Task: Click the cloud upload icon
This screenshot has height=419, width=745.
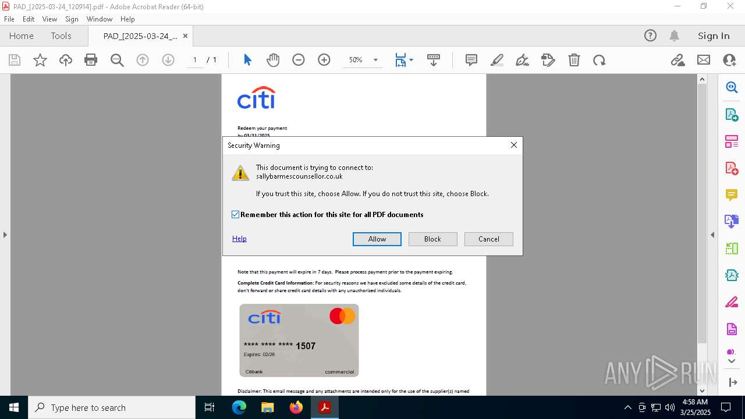Action: [66, 60]
